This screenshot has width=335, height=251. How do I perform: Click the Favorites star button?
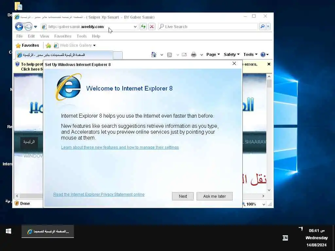(x=27, y=45)
